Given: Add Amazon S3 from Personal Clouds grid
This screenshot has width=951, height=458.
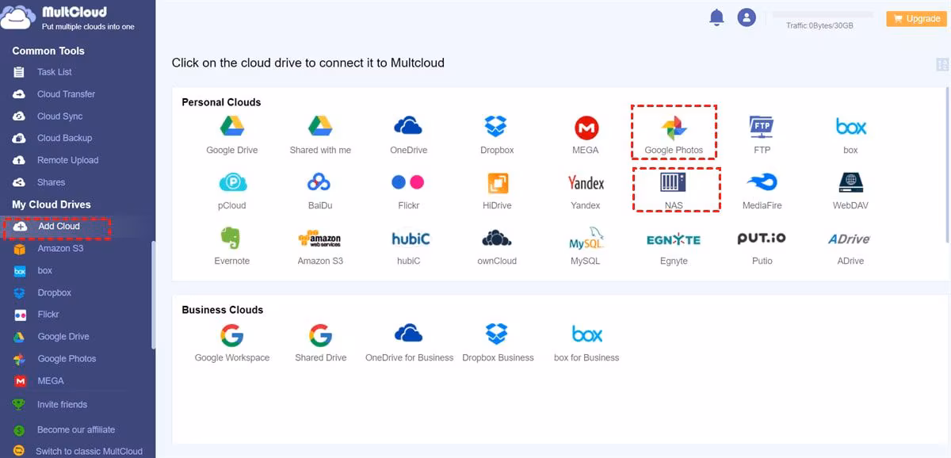Looking at the screenshot, I should 319,239.
